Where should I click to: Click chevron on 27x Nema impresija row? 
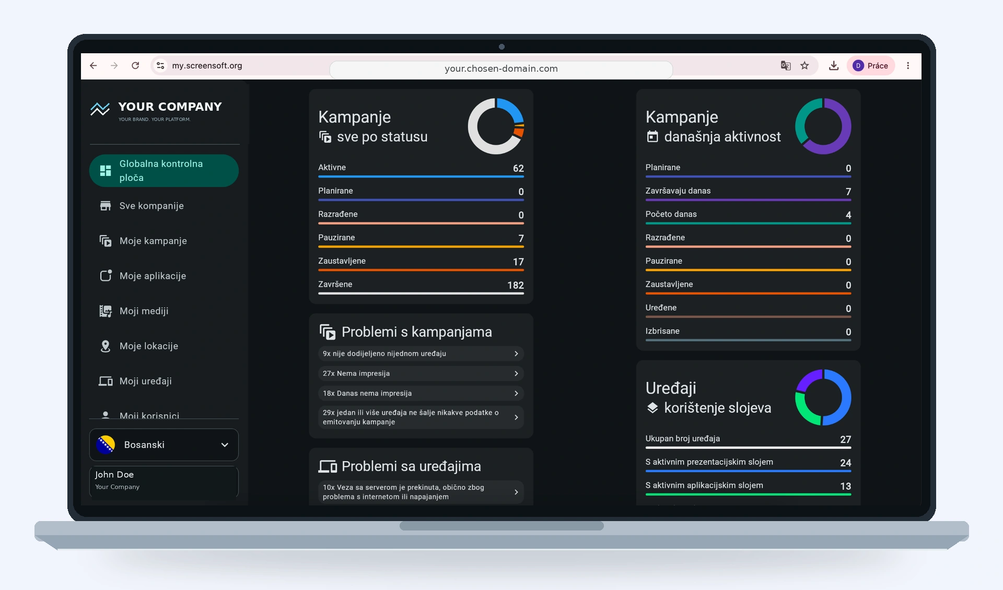[516, 373]
